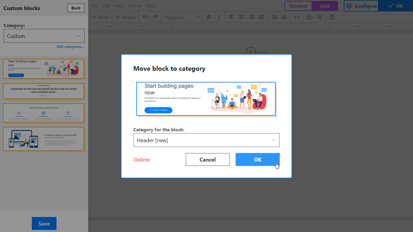The image size is (413, 232).
Task: Open the Paragraph format dropdown
Action: [182, 17]
